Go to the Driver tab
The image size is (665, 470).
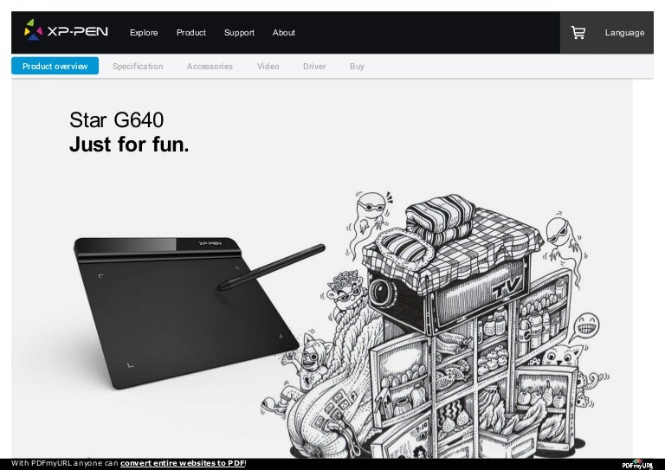click(314, 67)
